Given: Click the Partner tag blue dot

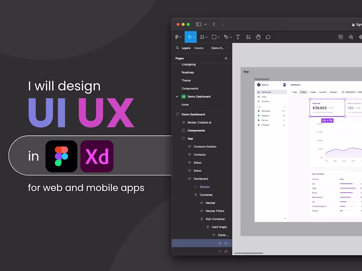Looking at the screenshot, I should pyautogui.click(x=259, y=120).
